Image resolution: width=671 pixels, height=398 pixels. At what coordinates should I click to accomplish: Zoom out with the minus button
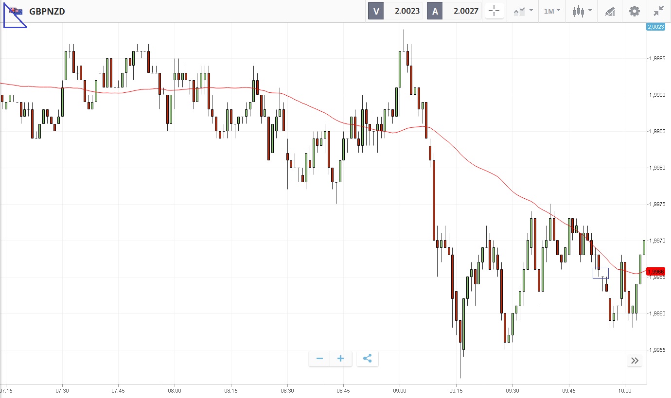point(319,359)
